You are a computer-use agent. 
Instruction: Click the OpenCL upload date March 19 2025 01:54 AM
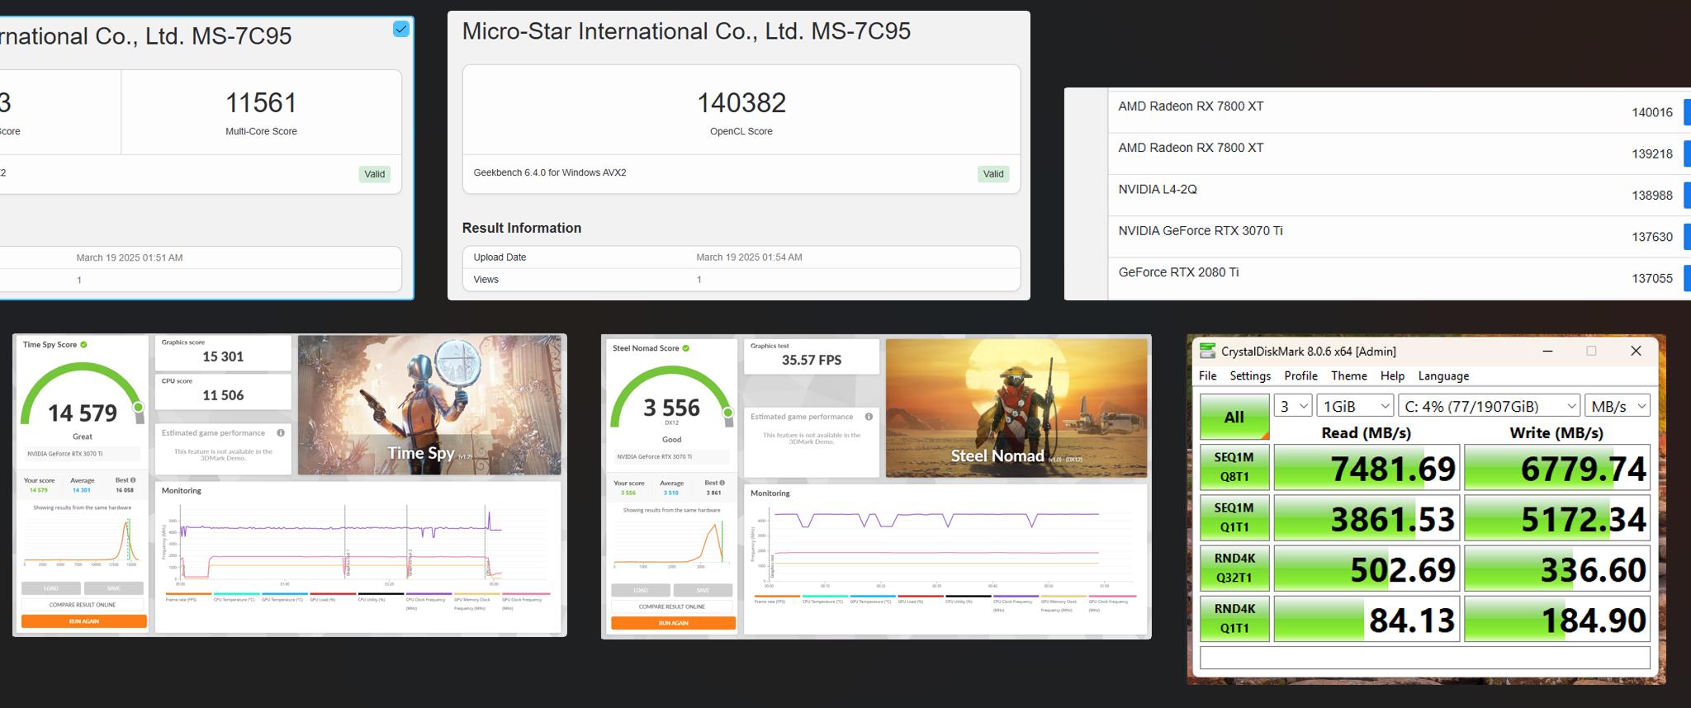pyautogui.click(x=749, y=257)
